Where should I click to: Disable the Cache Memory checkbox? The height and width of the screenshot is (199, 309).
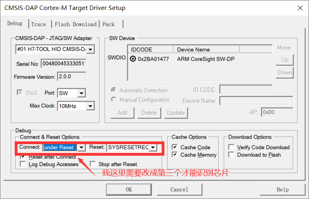tap(175, 155)
